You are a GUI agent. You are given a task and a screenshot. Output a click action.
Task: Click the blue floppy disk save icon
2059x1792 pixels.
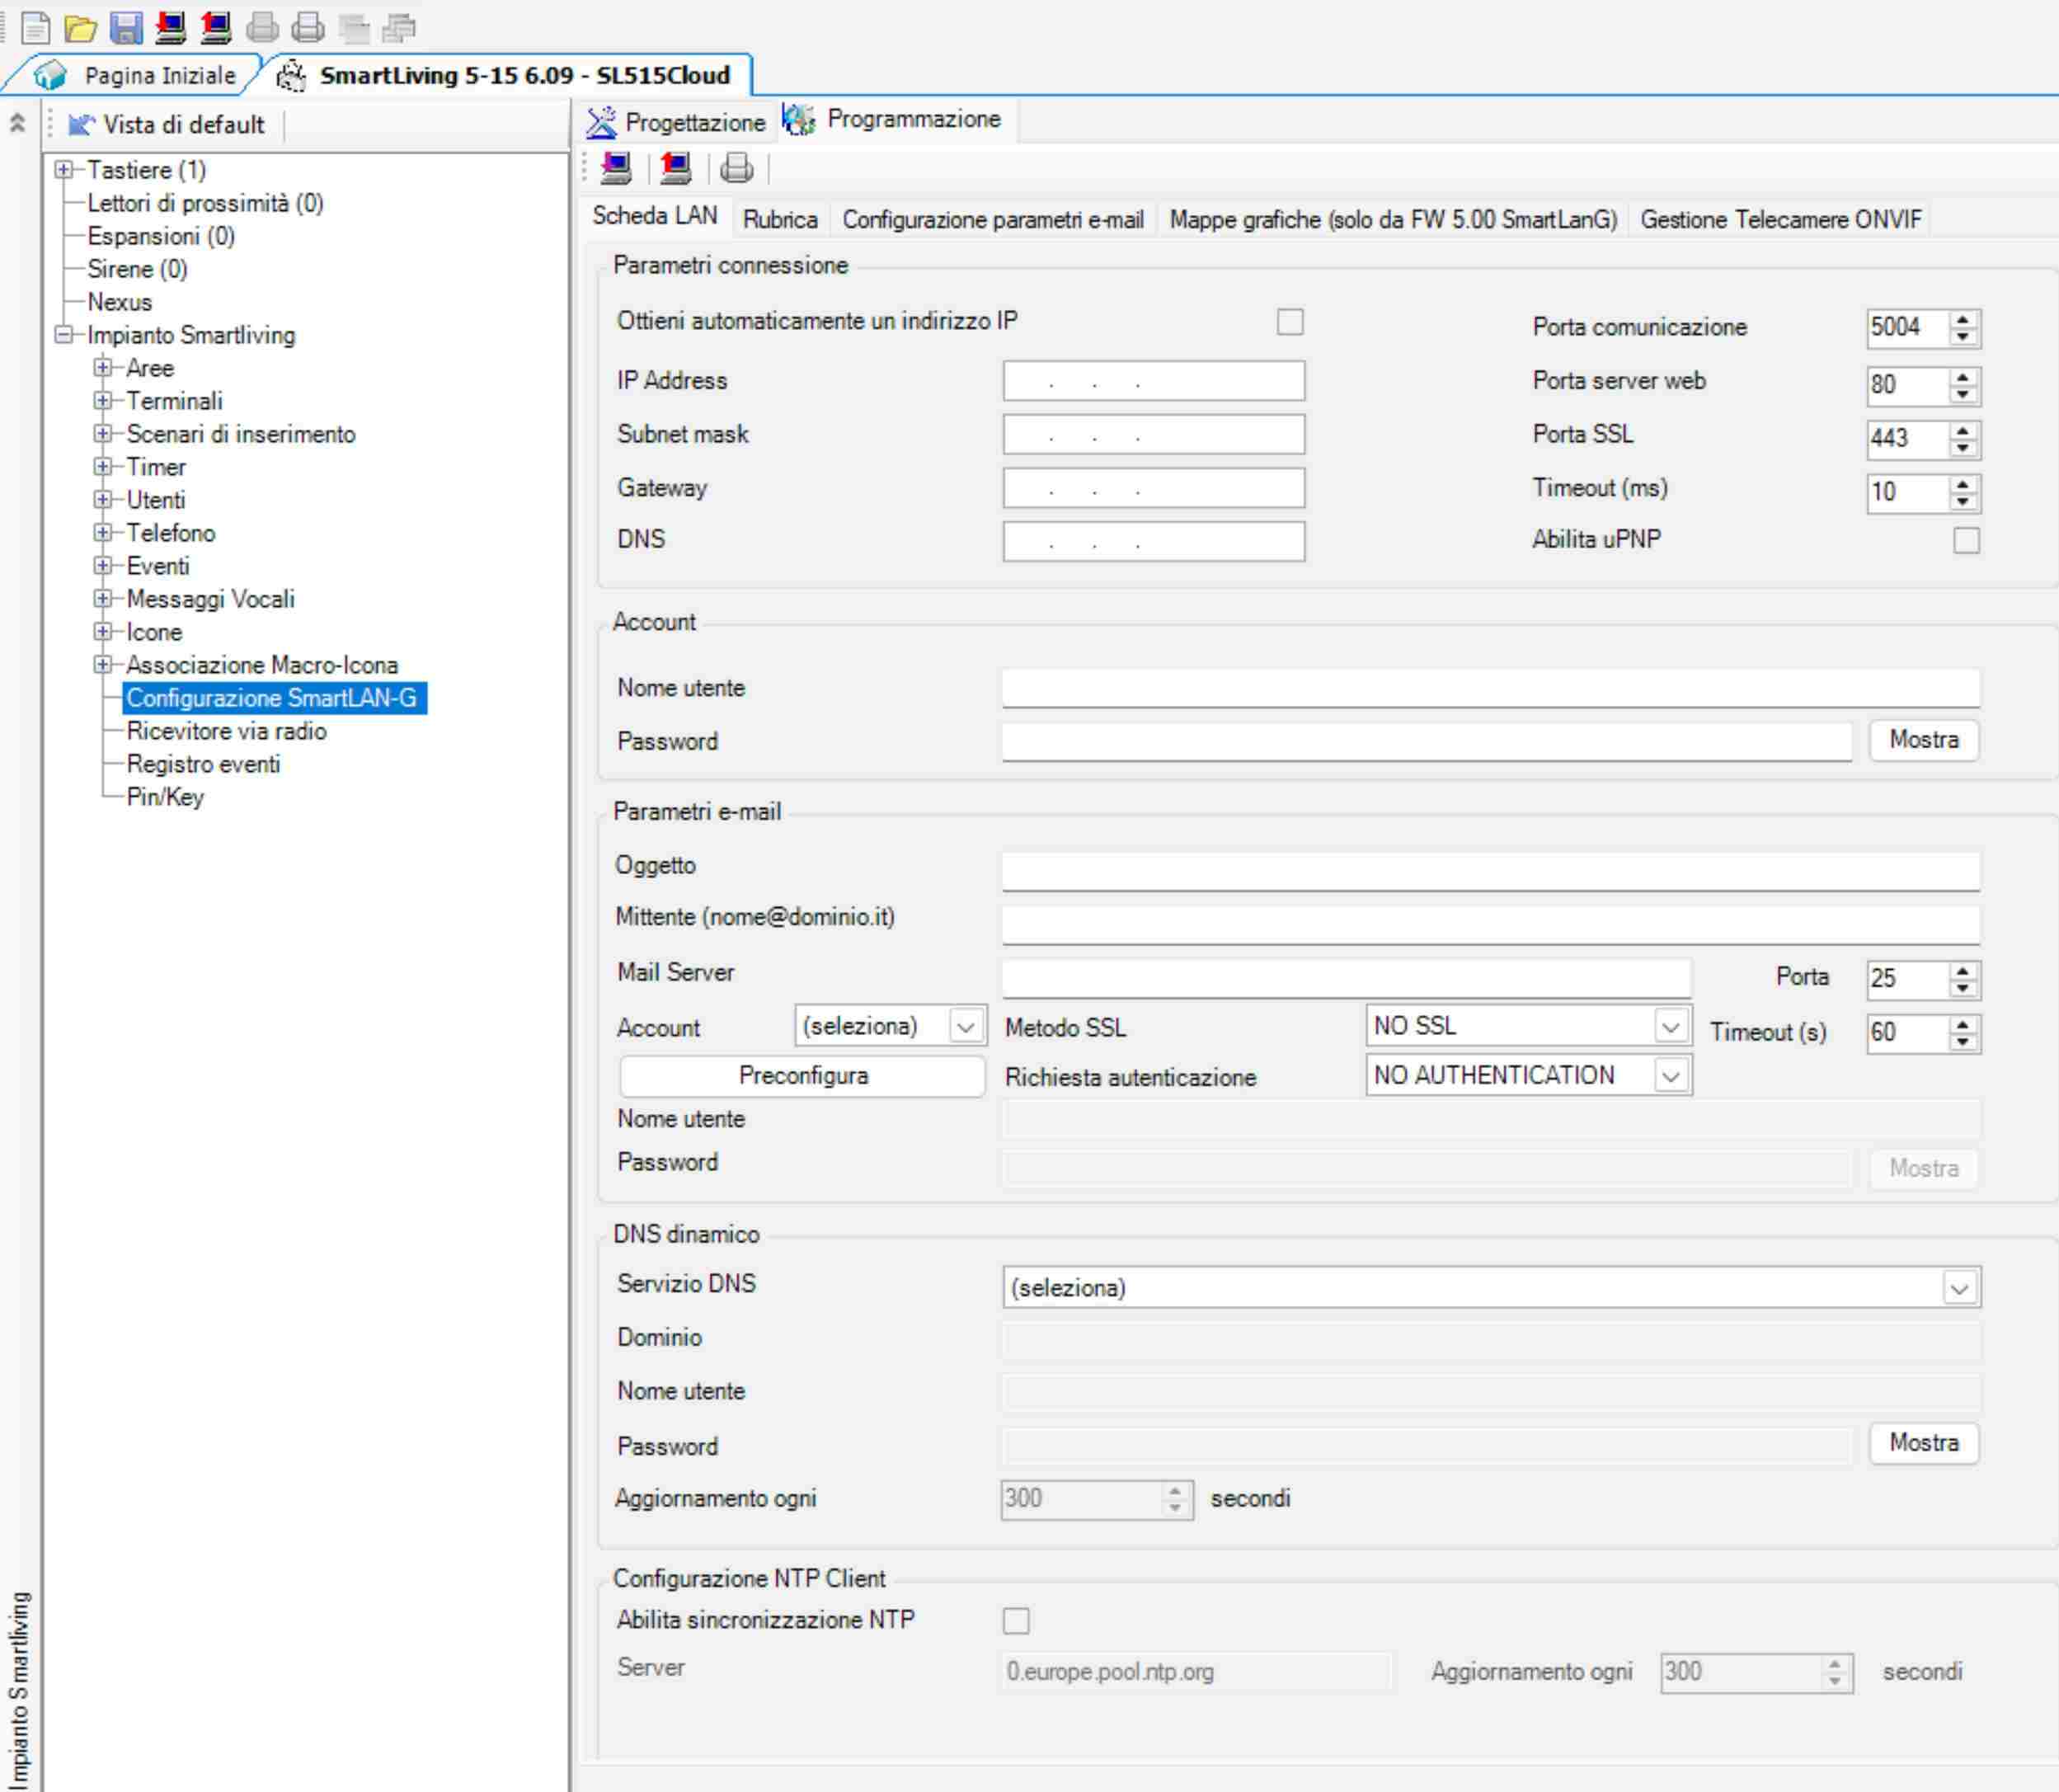[x=125, y=27]
